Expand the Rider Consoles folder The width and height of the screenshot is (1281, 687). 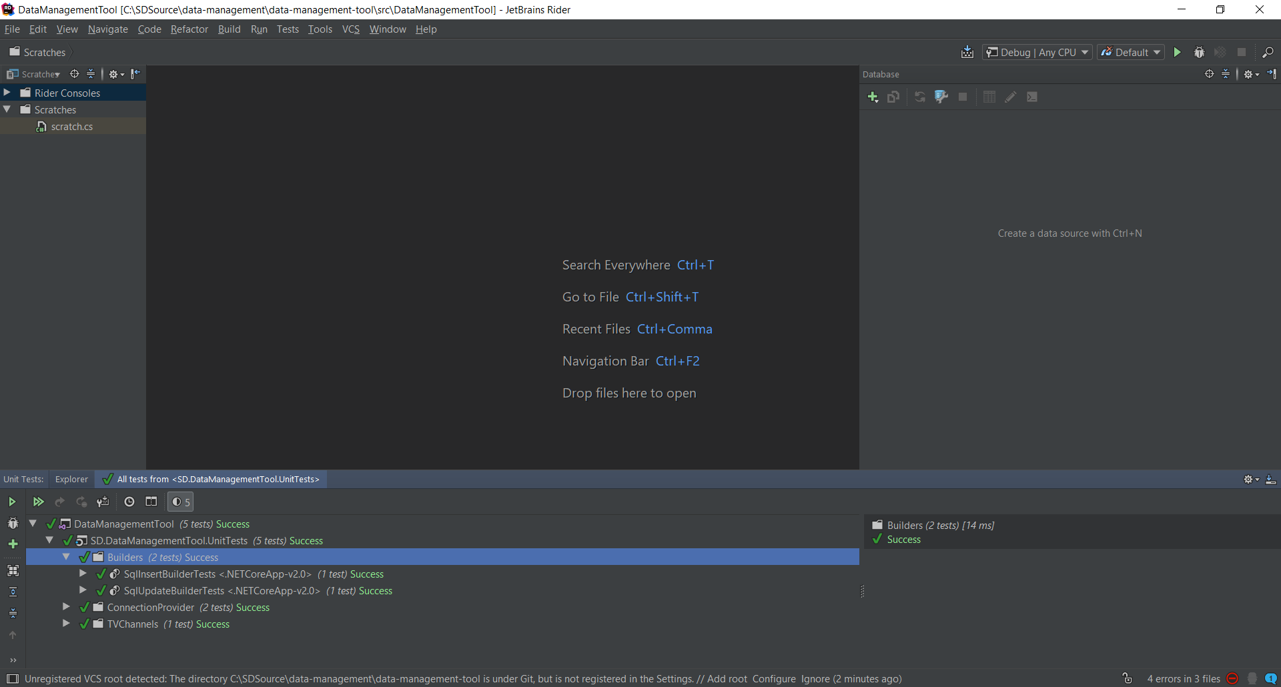7,93
